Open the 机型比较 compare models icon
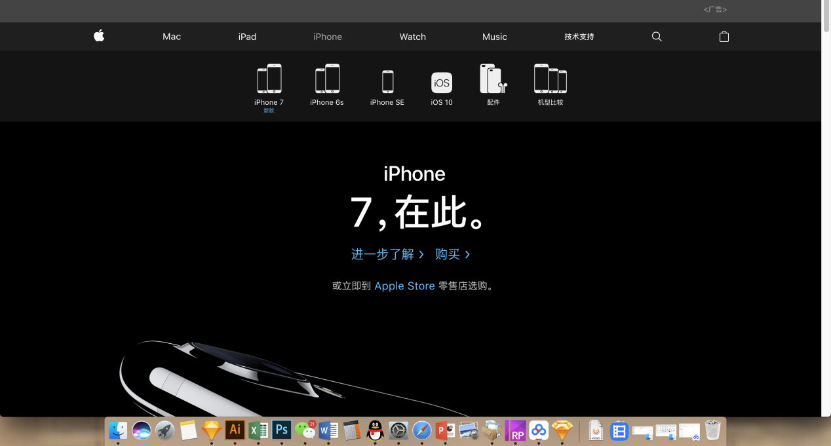This screenshot has height=446, width=831. [551, 79]
